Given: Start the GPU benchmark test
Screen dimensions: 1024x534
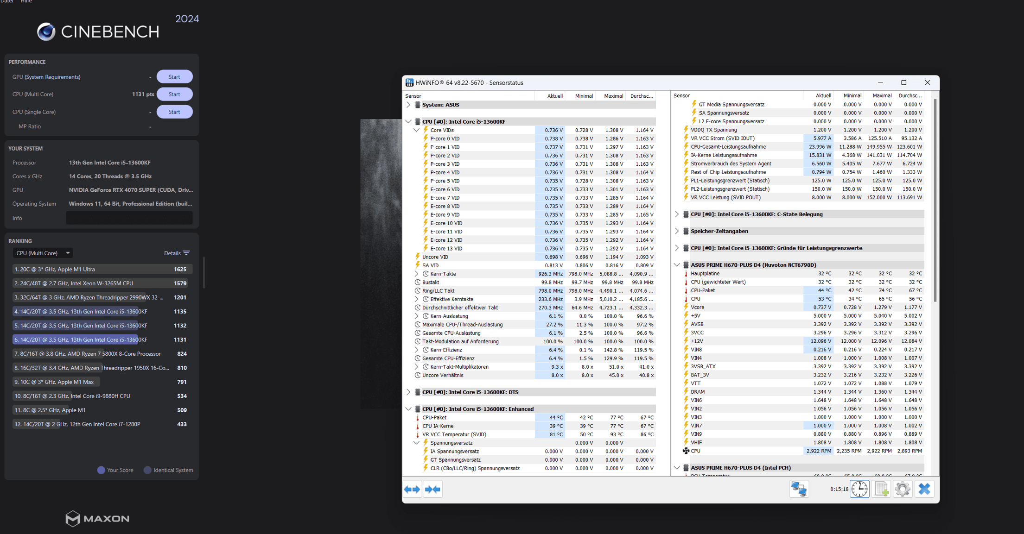Looking at the screenshot, I should coord(174,77).
